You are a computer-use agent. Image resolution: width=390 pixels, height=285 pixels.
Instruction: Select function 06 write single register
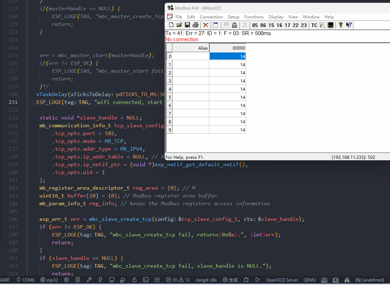(x=263, y=25)
